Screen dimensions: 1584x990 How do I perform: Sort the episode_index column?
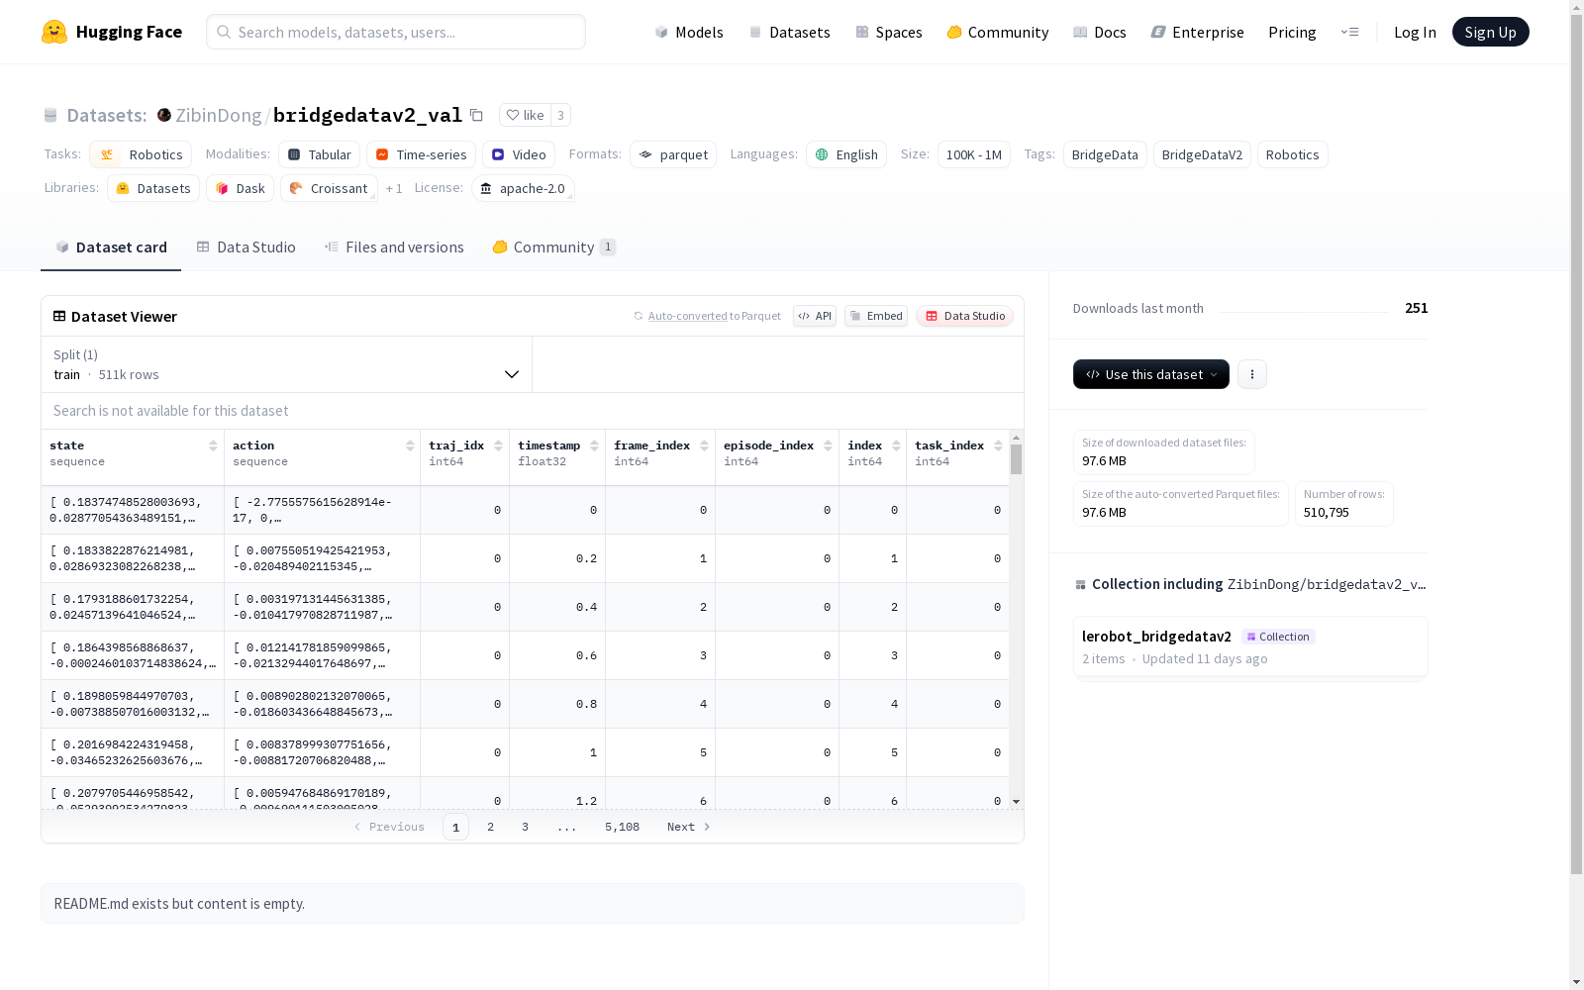pyautogui.click(x=828, y=445)
